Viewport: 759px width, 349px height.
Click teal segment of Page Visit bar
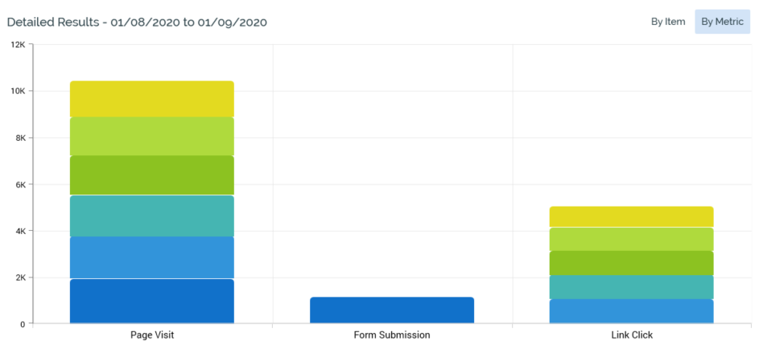[151, 215]
